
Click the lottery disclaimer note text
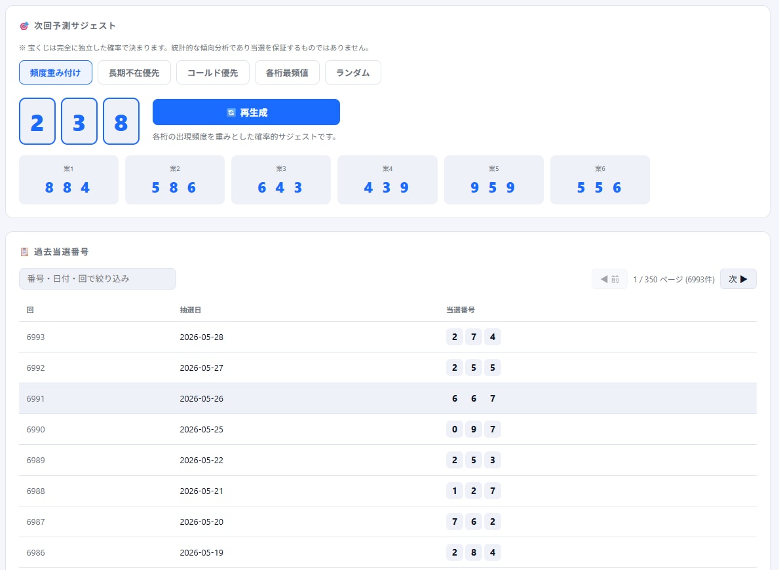(195, 48)
